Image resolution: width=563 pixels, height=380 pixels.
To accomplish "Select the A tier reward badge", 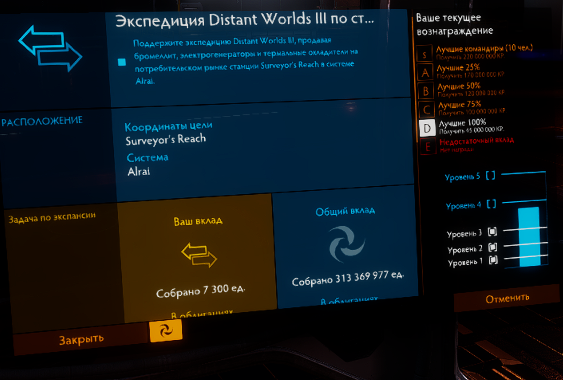I will pyautogui.click(x=425, y=73).
